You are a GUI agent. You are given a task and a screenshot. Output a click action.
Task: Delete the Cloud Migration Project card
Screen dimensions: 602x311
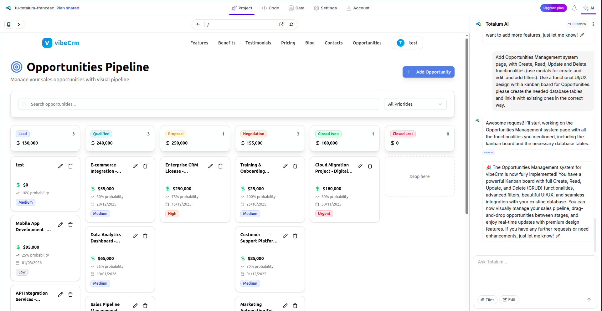(x=370, y=166)
